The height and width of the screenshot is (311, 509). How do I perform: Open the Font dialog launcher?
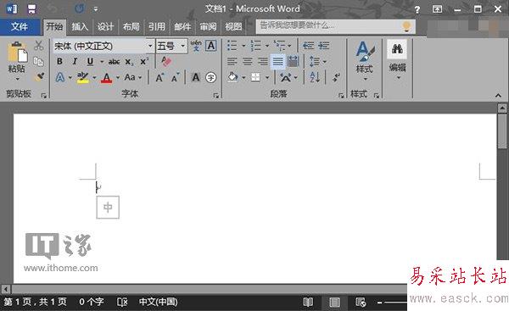215,96
